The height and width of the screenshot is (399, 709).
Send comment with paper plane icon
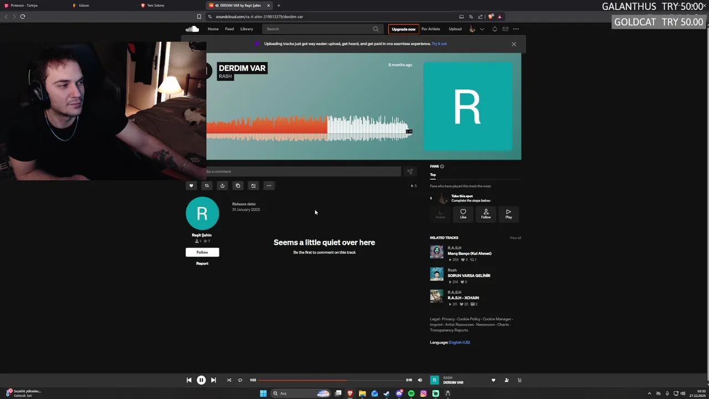[x=410, y=172]
